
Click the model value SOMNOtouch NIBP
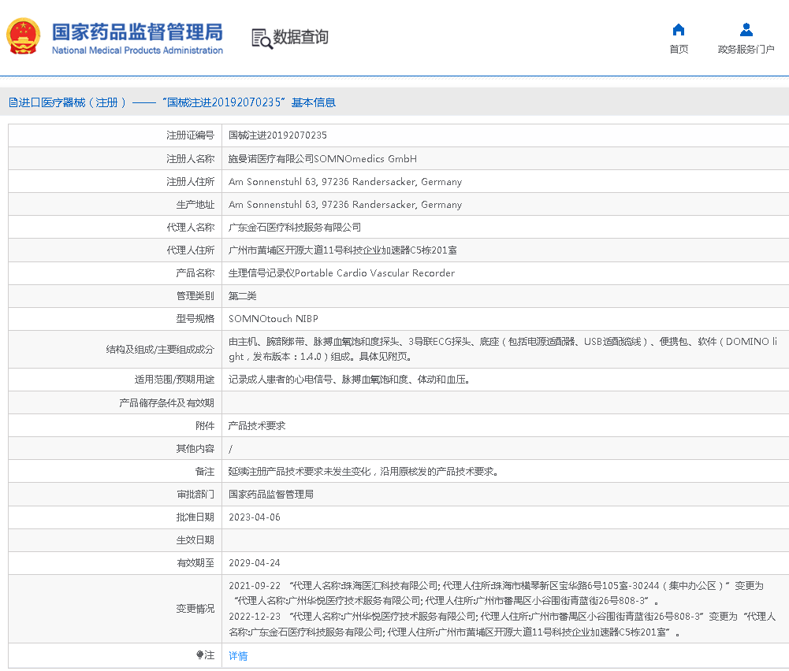[x=273, y=319]
